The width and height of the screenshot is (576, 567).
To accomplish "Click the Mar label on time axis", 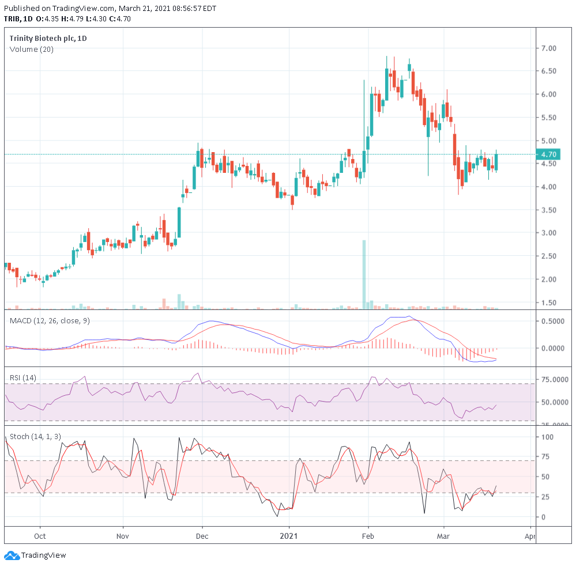I will (x=443, y=536).
